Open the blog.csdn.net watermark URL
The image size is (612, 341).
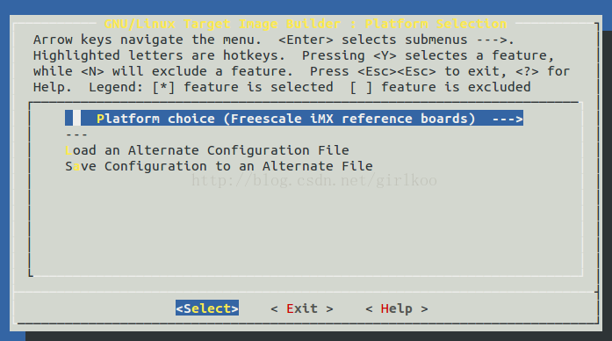tap(314, 180)
